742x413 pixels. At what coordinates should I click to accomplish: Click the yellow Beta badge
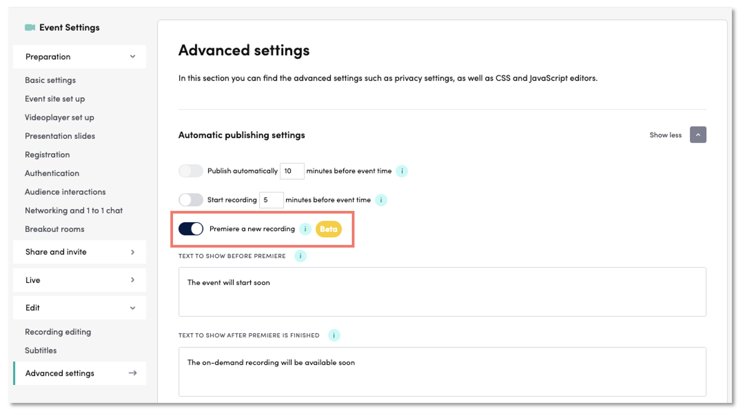pyautogui.click(x=329, y=229)
